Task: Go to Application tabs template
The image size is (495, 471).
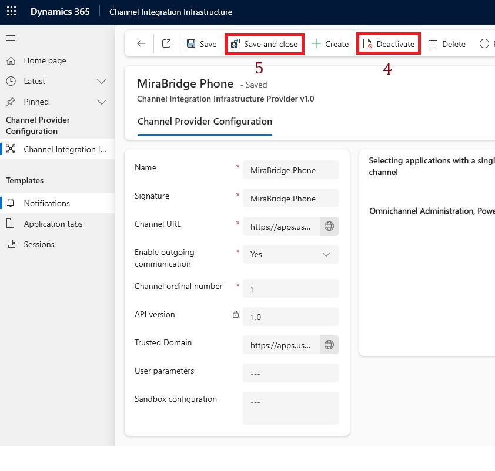Action: [x=53, y=224]
